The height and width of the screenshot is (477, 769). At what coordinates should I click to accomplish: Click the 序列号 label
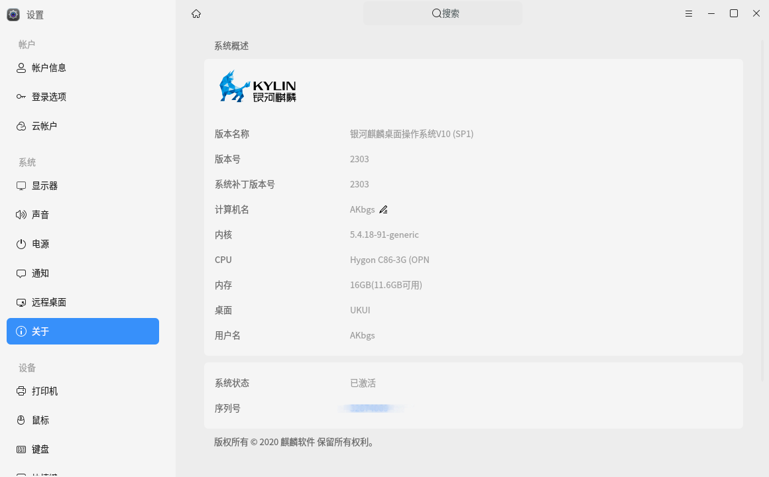point(227,408)
